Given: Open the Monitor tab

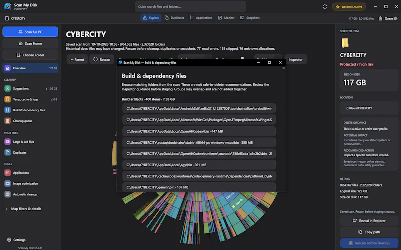Looking at the screenshot, I should (226, 18).
